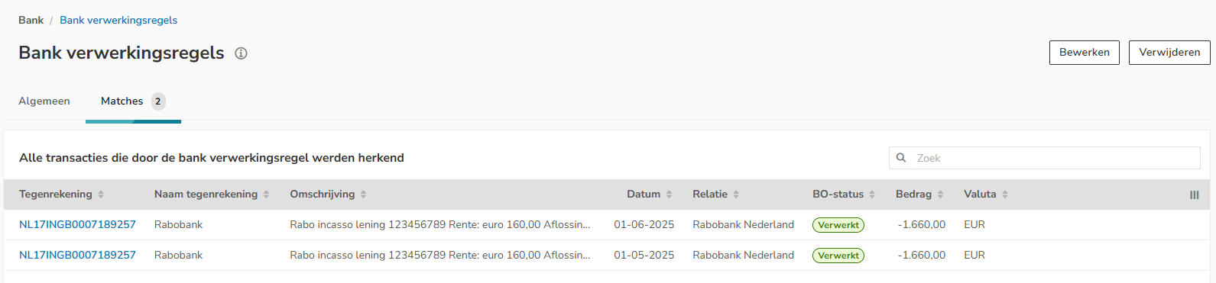Sort by Bedrag column arrows
1216x283 pixels.
940,195
